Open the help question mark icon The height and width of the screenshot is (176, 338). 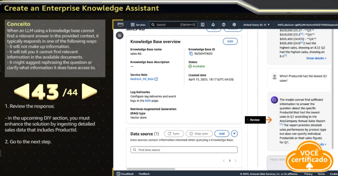[x=223, y=24]
